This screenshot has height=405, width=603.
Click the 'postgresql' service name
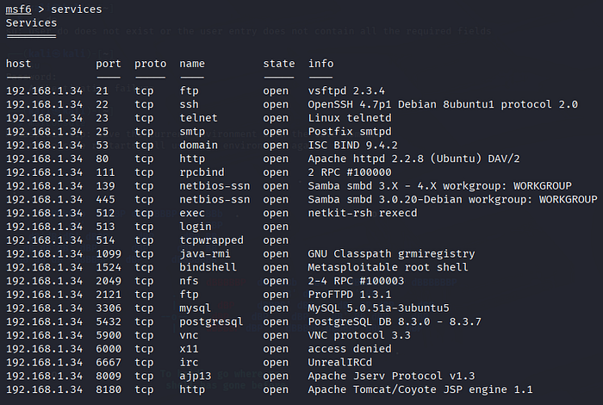(x=211, y=322)
